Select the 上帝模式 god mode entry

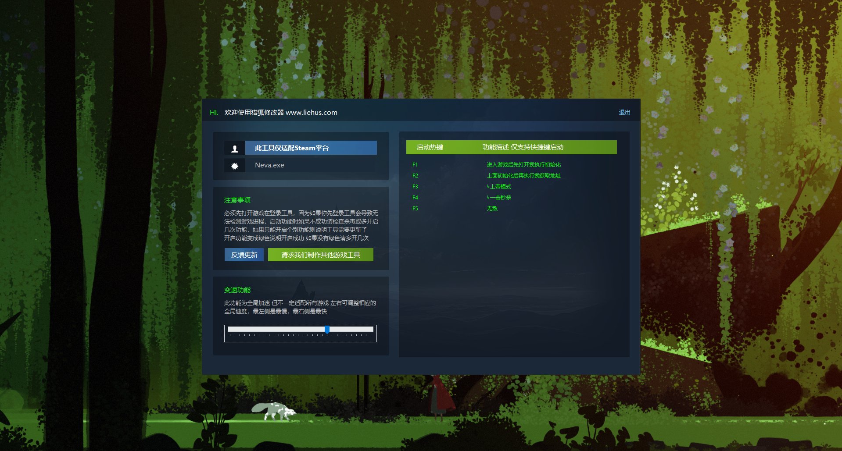pyautogui.click(x=499, y=187)
